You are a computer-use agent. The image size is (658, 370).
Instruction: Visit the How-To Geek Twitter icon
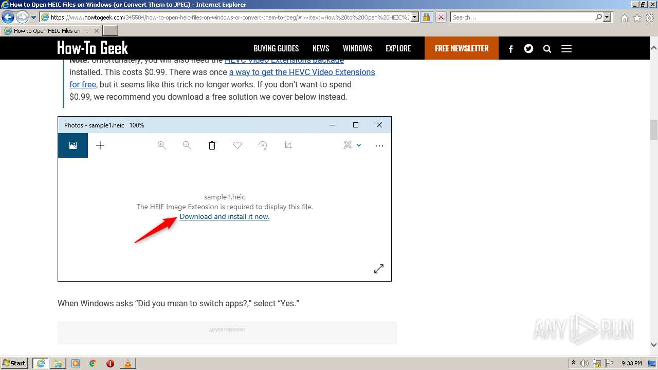tap(528, 49)
